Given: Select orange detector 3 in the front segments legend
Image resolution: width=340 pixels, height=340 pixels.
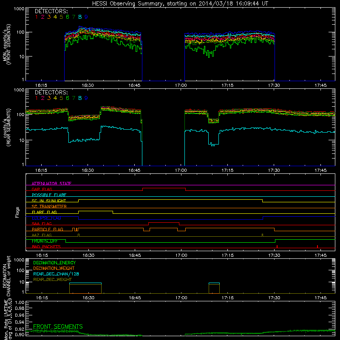Looking at the screenshot, I should (49, 17).
